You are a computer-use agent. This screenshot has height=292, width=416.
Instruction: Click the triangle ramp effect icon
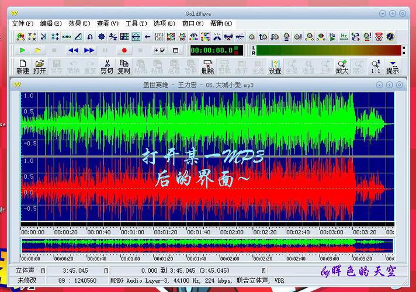pos(78,37)
